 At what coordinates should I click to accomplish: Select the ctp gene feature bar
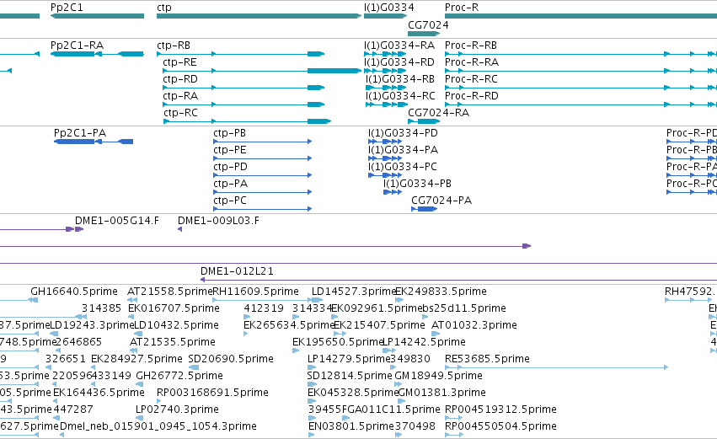point(259,16)
